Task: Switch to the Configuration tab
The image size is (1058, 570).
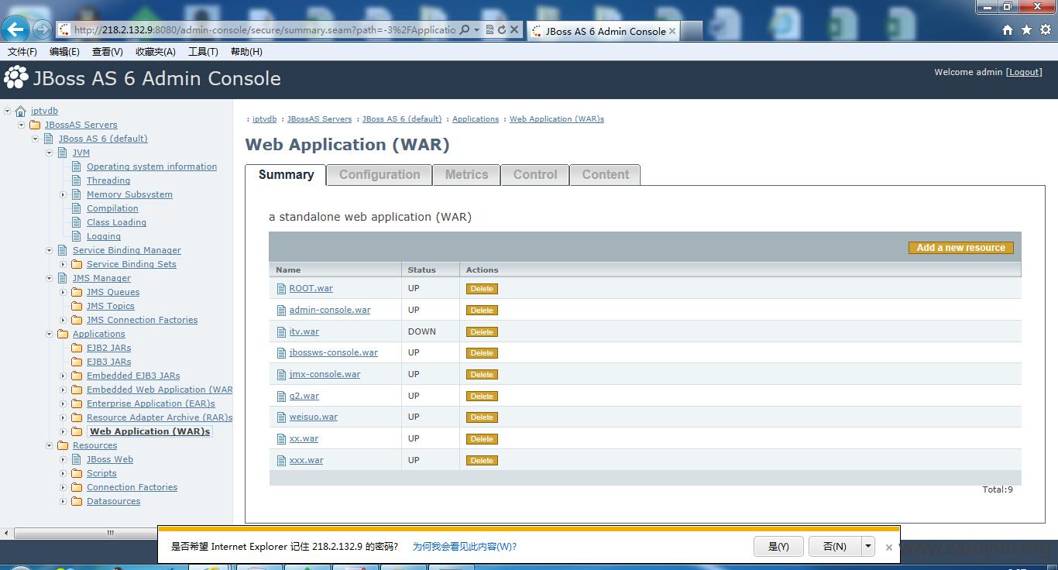Action: (x=380, y=175)
